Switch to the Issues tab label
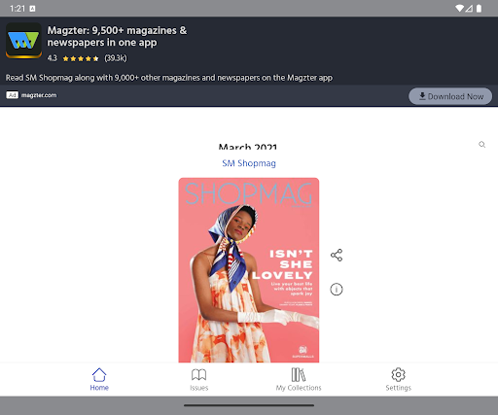The height and width of the screenshot is (415, 498). (198, 388)
